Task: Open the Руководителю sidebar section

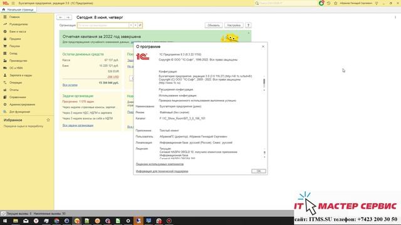Action: [18, 24]
